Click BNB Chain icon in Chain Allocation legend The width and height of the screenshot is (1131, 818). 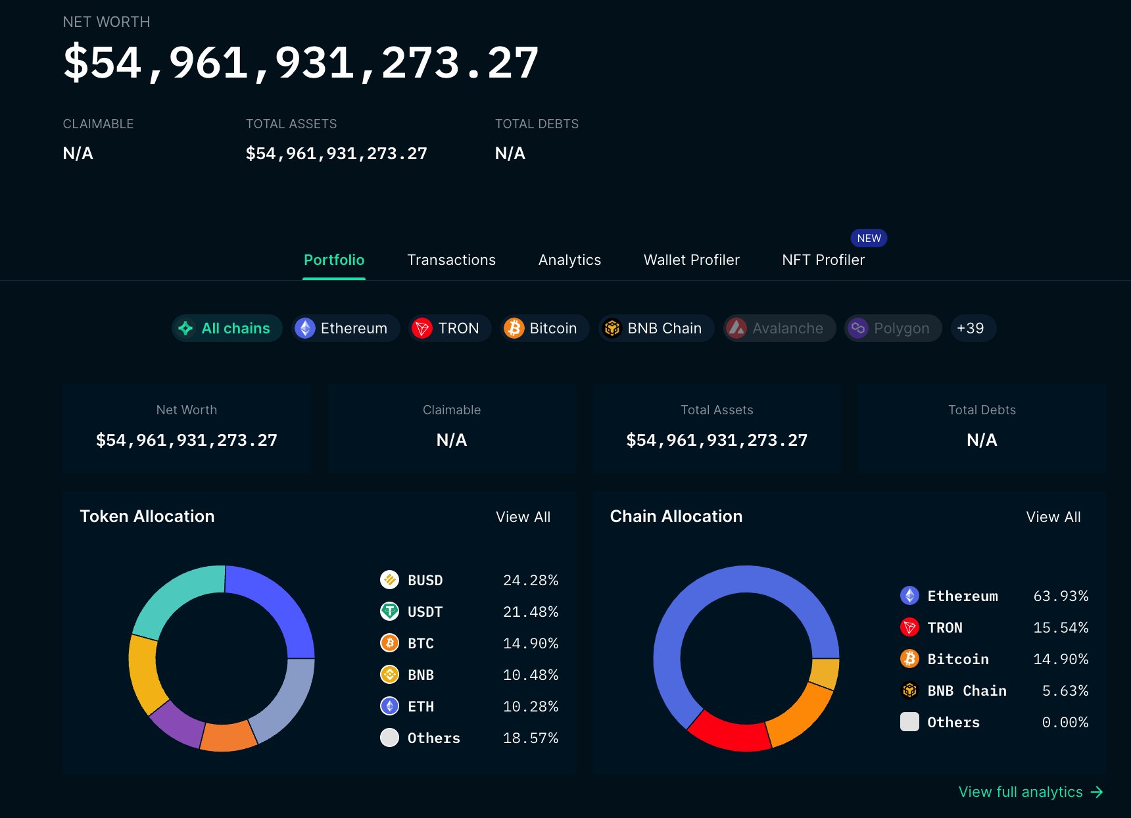[909, 690]
